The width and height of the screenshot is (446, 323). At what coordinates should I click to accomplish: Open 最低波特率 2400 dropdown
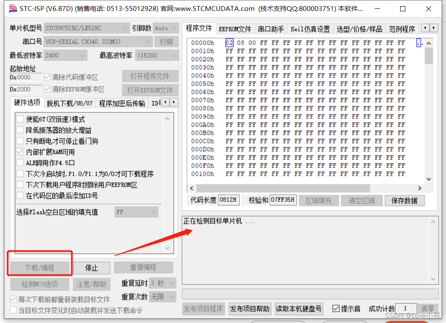coord(66,56)
